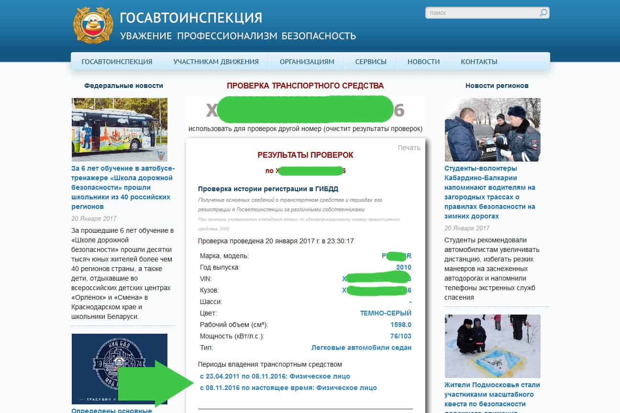Click the snow quest children photo

(492, 346)
